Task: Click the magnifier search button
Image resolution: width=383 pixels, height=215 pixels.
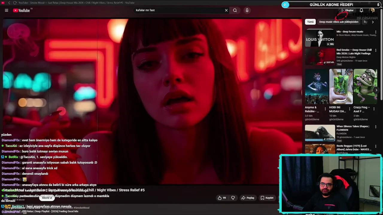Action: [235, 10]
